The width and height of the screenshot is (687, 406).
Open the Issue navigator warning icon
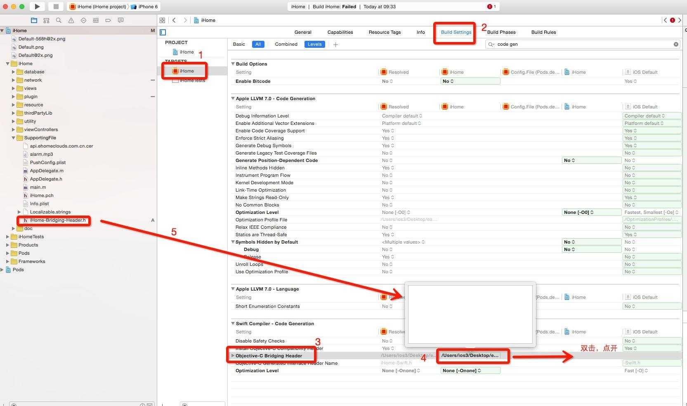tap(71, 20)
